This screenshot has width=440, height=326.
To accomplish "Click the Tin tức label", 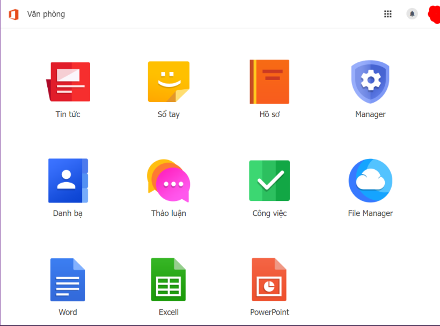I will [68, 114].
